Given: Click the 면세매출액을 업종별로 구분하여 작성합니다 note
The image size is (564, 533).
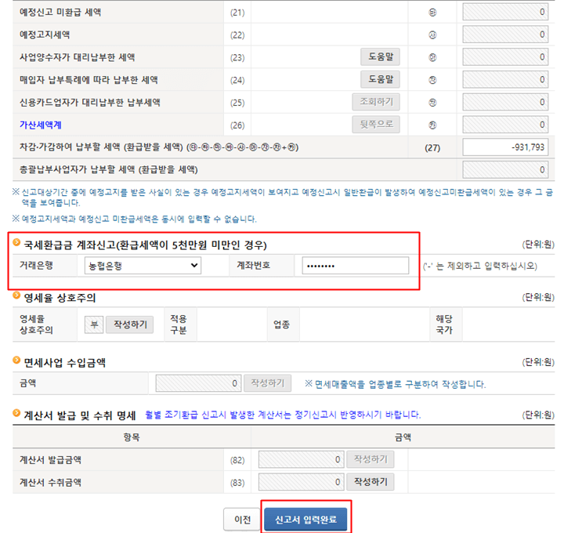Looking at the screenshot, I should point(396,384).
